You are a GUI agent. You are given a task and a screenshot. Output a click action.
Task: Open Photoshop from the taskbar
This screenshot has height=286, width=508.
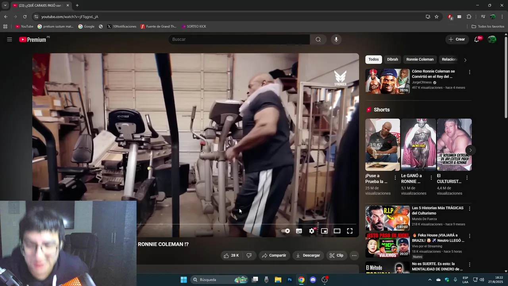coord(290,280)
